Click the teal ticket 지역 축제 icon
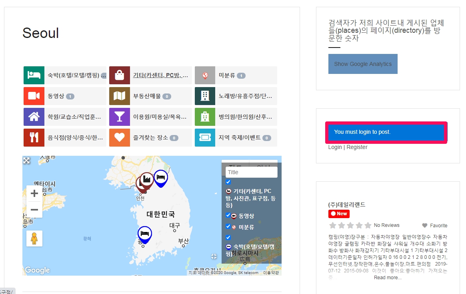Viewport: 466px width, 294px height. (205, 138)
